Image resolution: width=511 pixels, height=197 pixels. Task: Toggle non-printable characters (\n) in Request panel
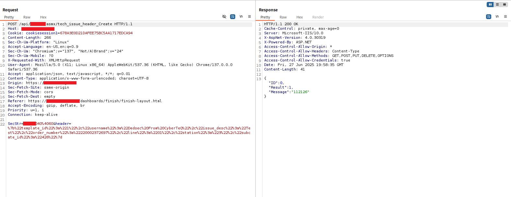click(241, 16)
